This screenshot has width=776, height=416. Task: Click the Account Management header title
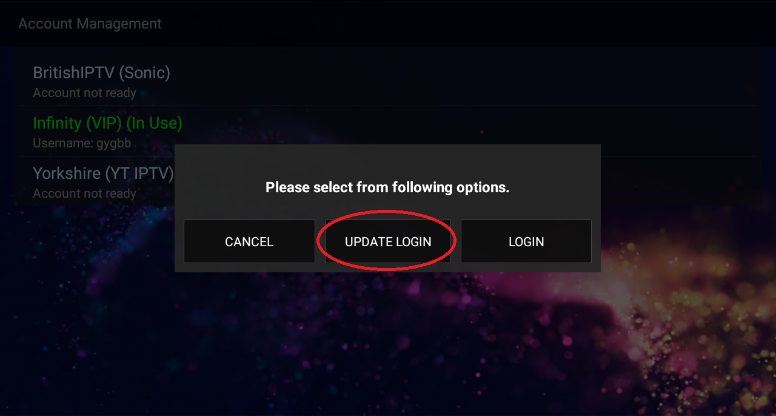[x=90, y=24]
